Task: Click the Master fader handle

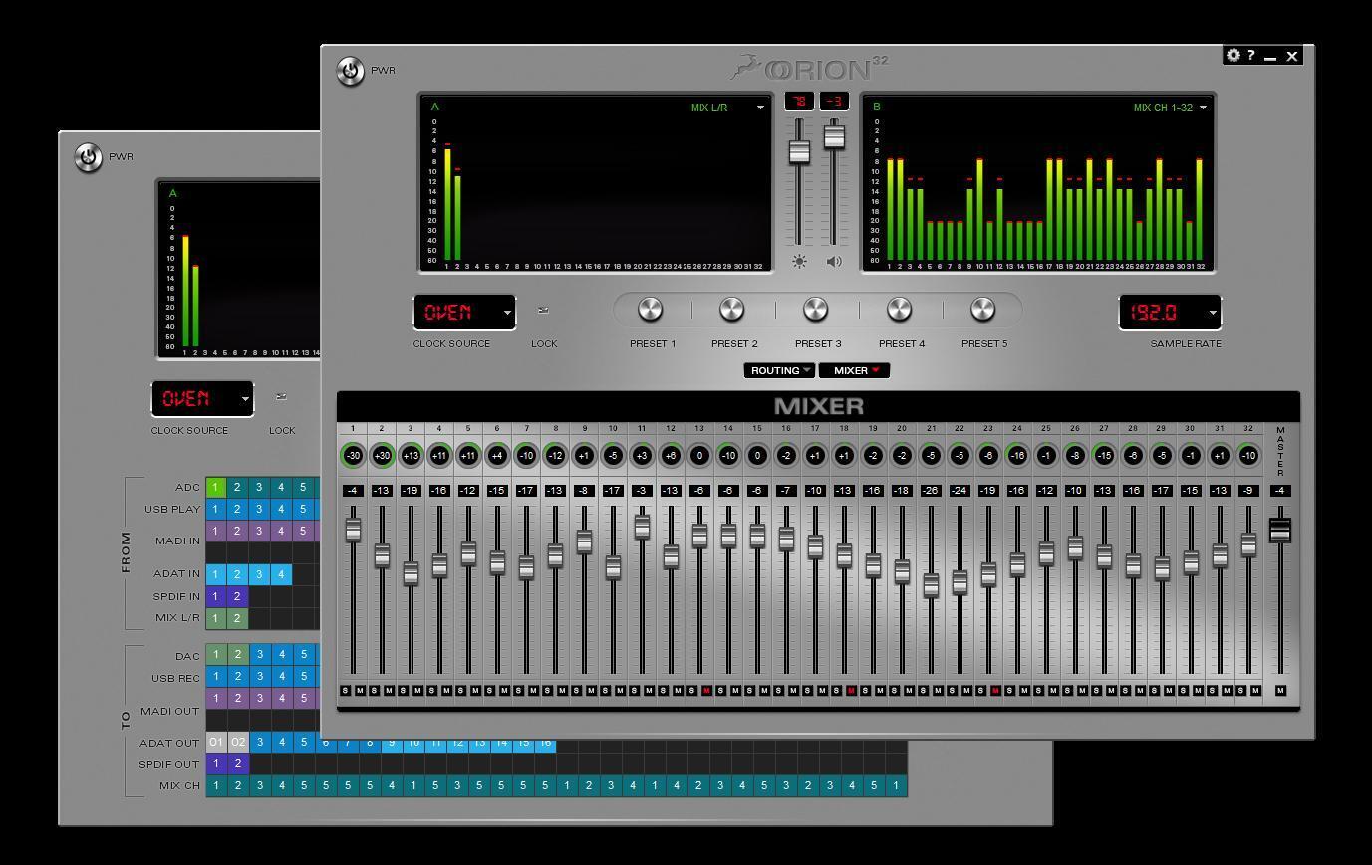Action: point(1280,531)
